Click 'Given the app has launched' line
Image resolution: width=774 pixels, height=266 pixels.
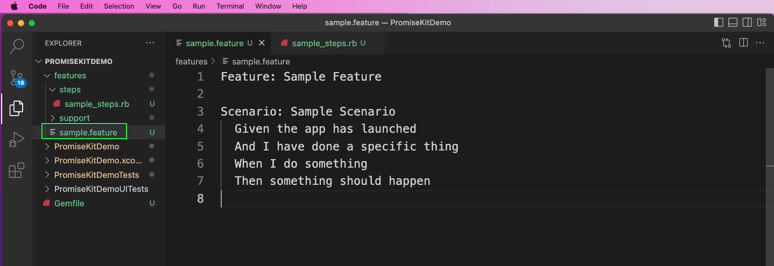tap(325, 129)
